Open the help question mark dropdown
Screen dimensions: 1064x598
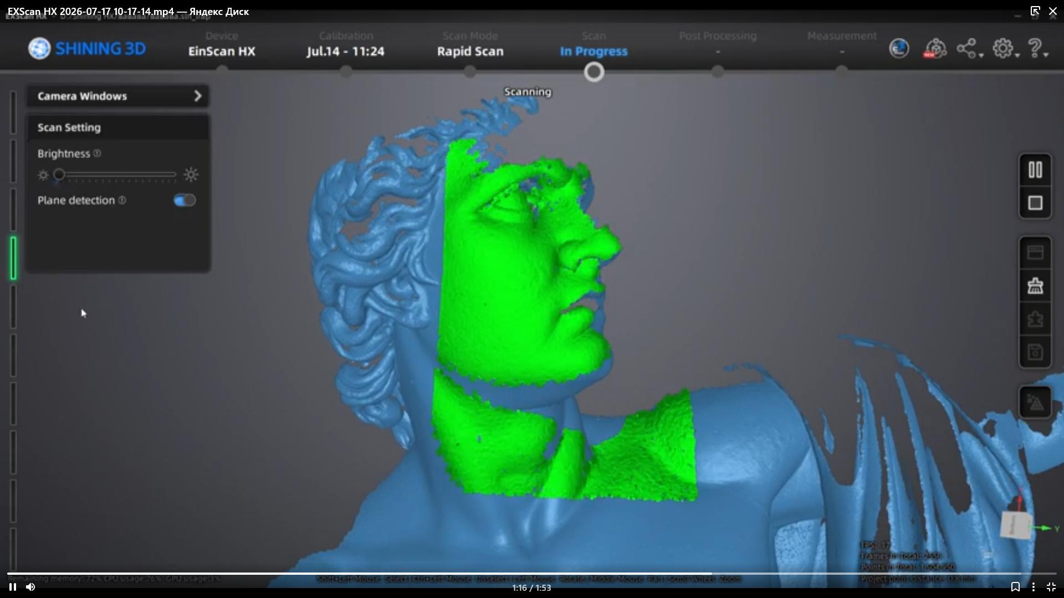(1037, 49)
